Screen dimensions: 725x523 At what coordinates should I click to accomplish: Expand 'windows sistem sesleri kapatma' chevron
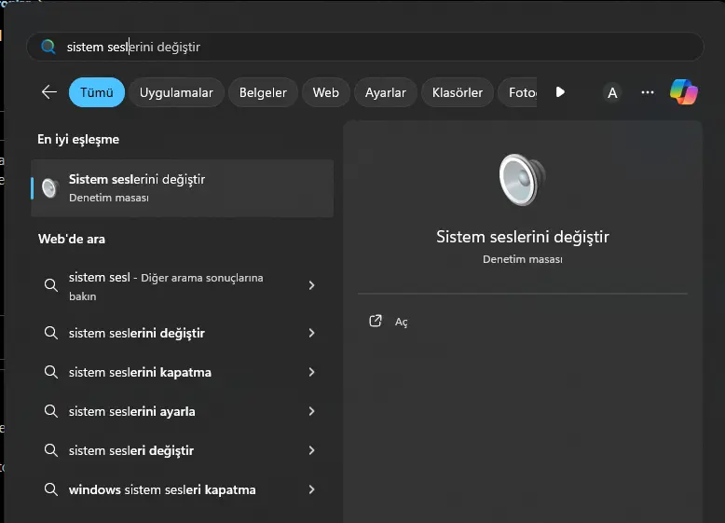coord(311,489)
